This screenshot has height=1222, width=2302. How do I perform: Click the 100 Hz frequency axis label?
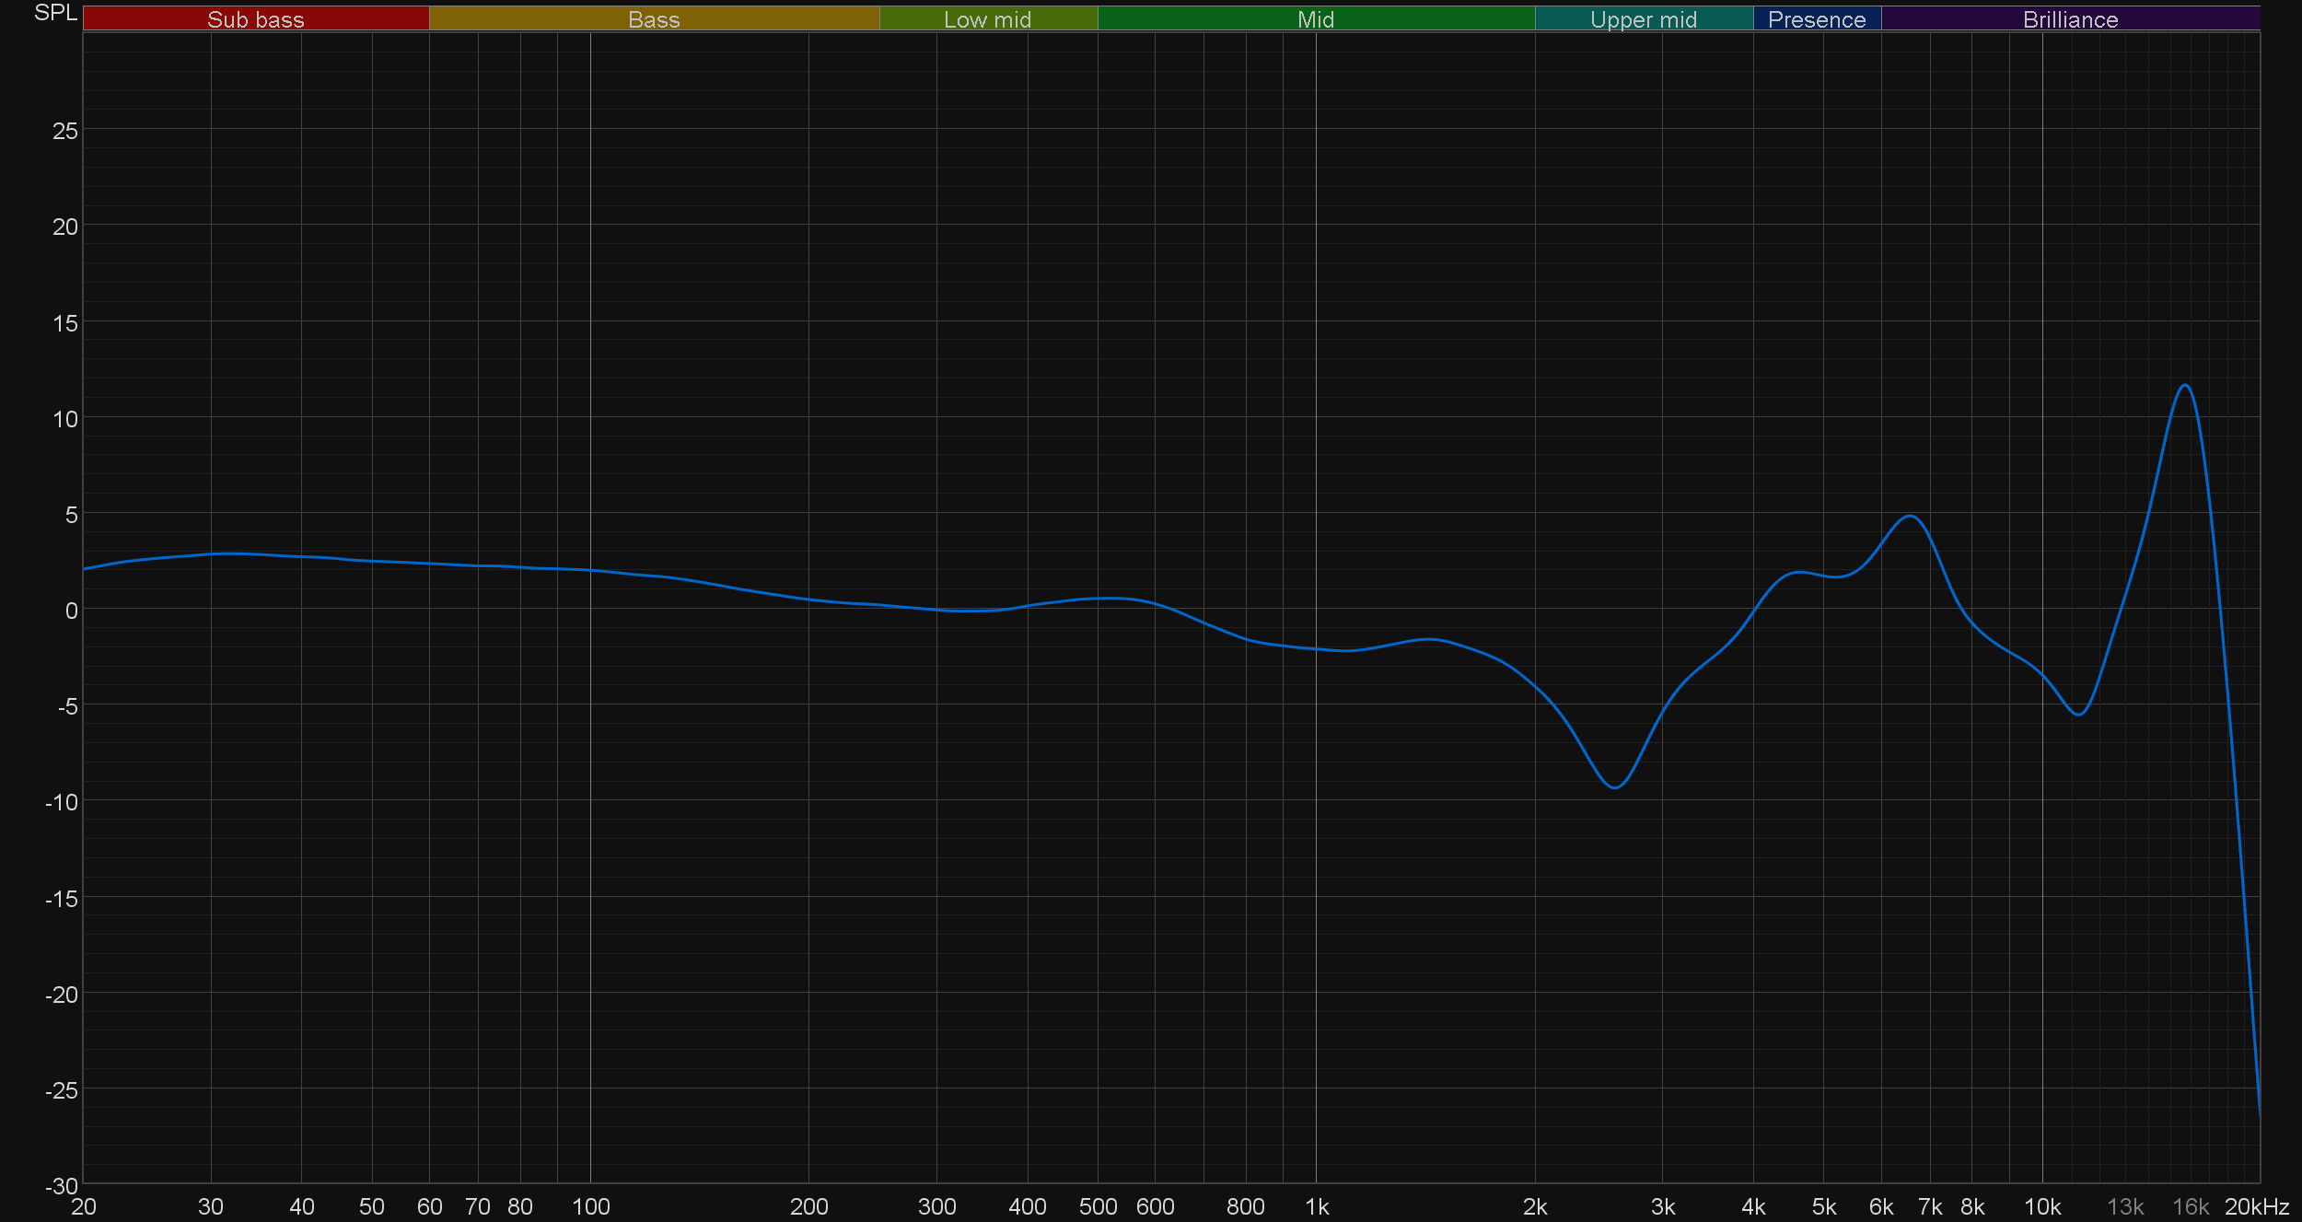click(x=590, y=1206)
